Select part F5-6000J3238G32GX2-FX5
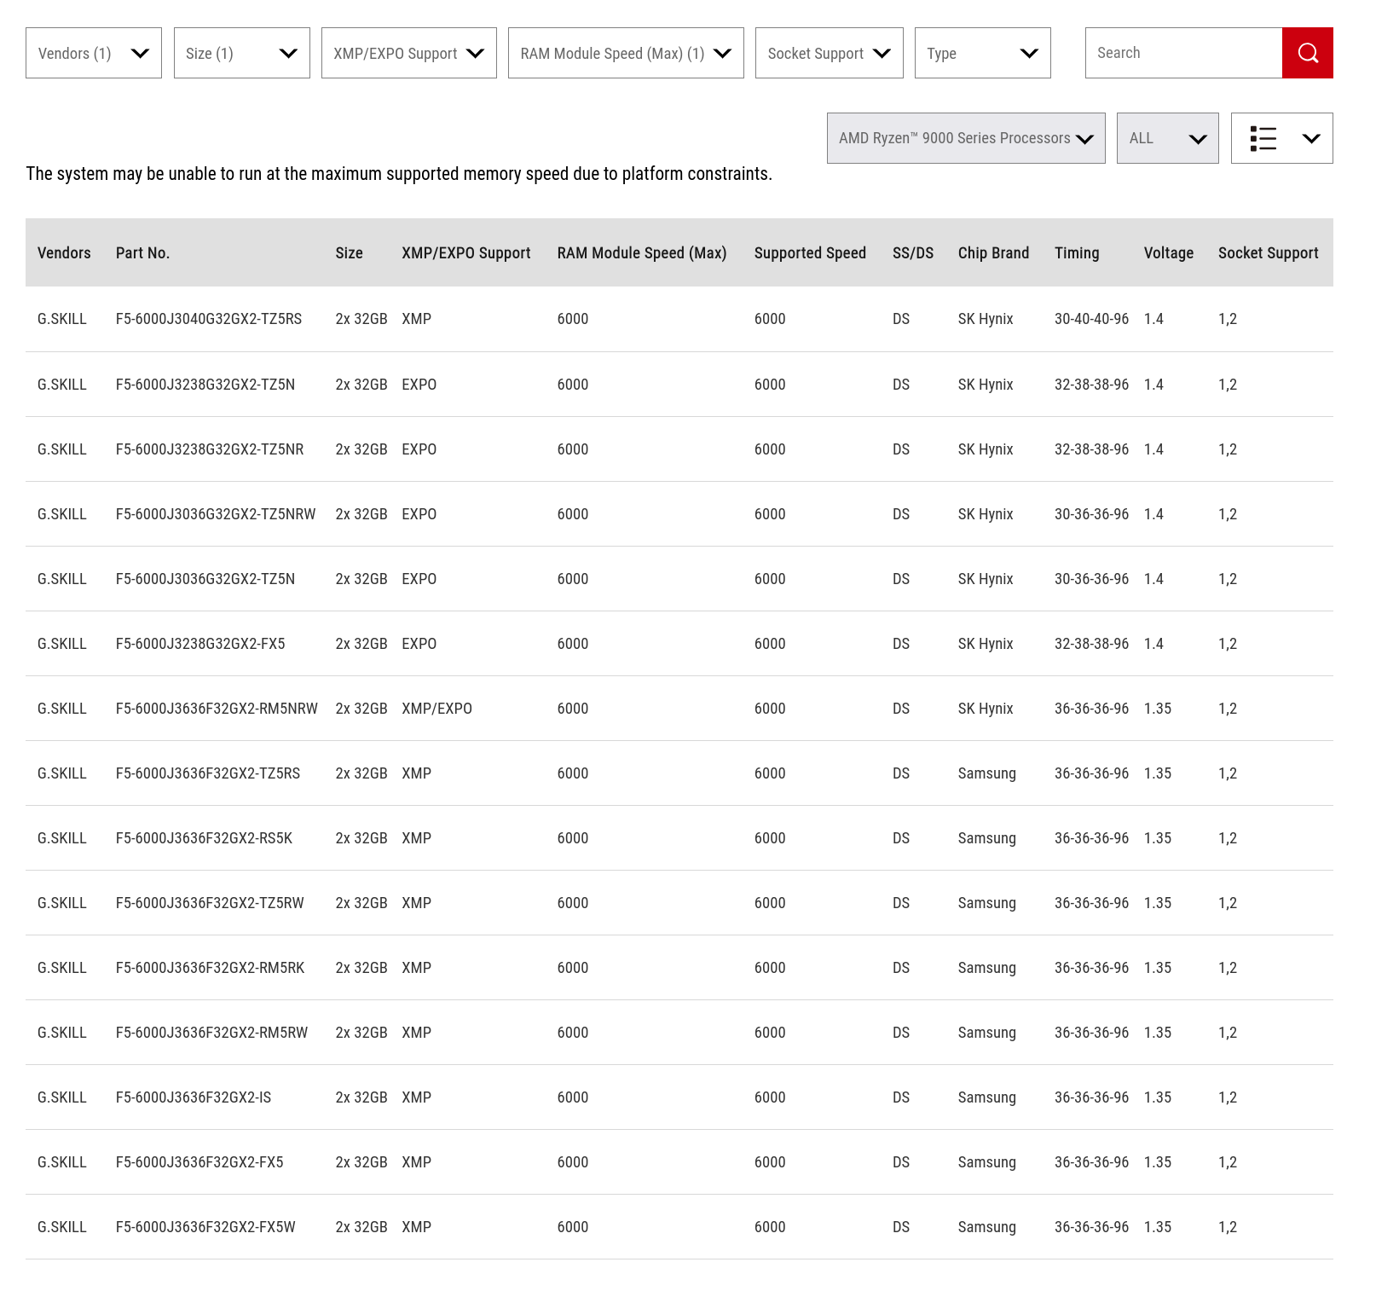The image size is (1376, 1297). pos(200,644)
